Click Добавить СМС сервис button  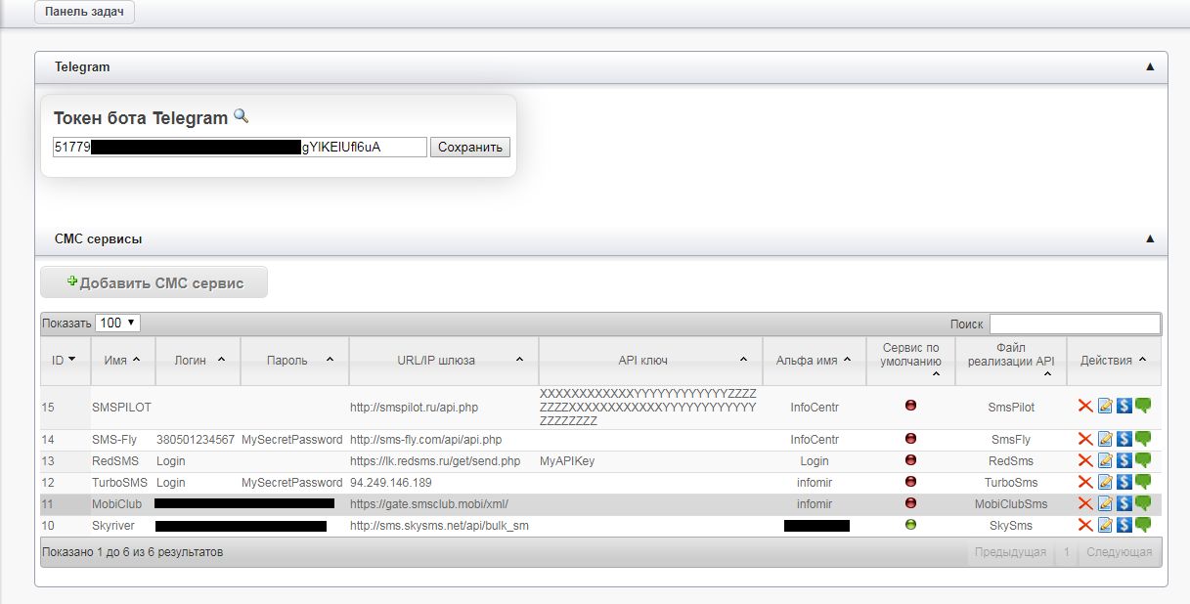click(x=154, y=283)
